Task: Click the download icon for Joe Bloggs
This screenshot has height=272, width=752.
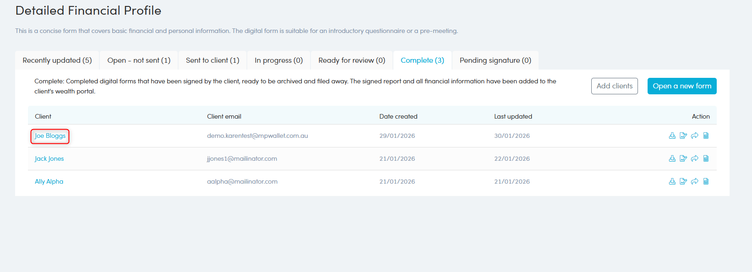Action: pos(672,136)
